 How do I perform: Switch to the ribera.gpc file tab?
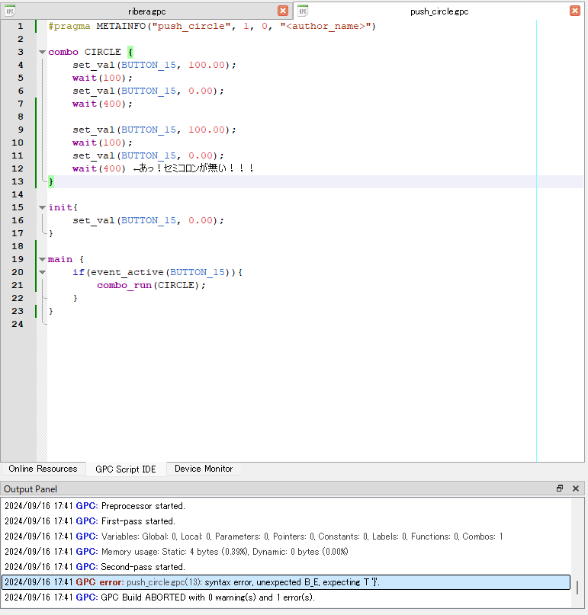click(146, 11)
